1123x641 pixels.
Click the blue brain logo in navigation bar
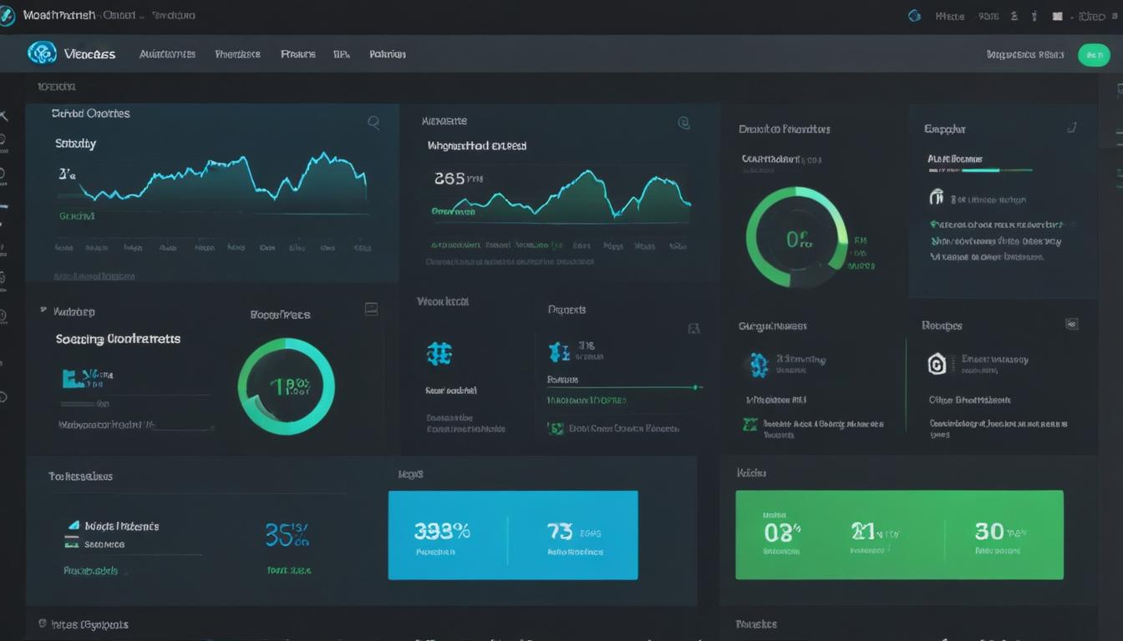[x=42, y=53]
